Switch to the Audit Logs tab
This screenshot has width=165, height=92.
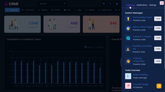(130, 5)
